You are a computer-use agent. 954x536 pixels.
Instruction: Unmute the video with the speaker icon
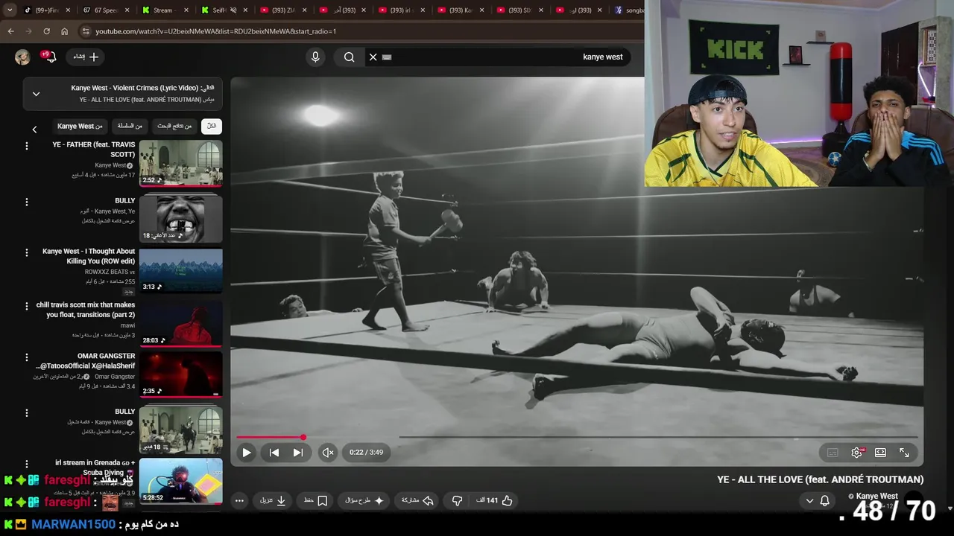point(328,453)
